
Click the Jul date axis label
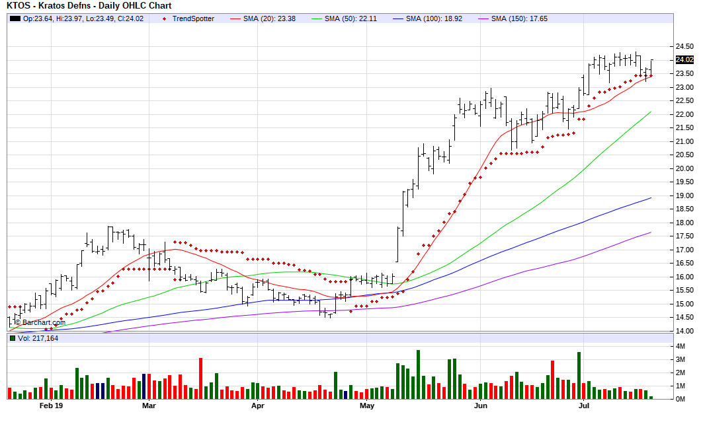(584, 406)
